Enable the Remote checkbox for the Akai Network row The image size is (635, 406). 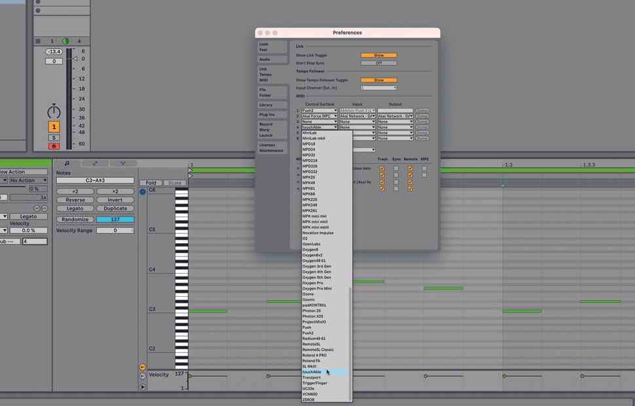[410, 168]
